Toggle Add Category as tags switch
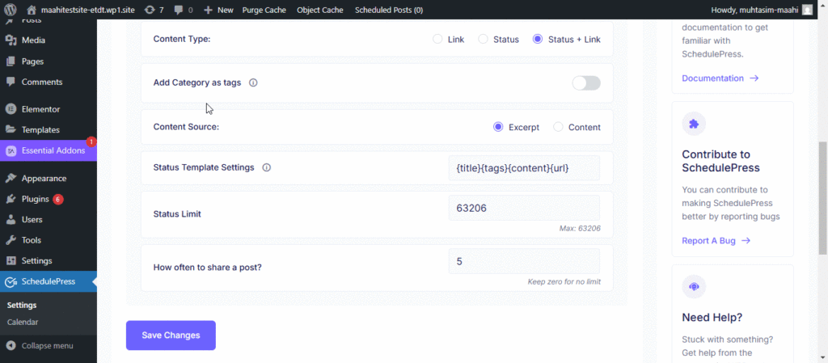The width and height of the screenshot is (828, 363). (x=586, y=82)
